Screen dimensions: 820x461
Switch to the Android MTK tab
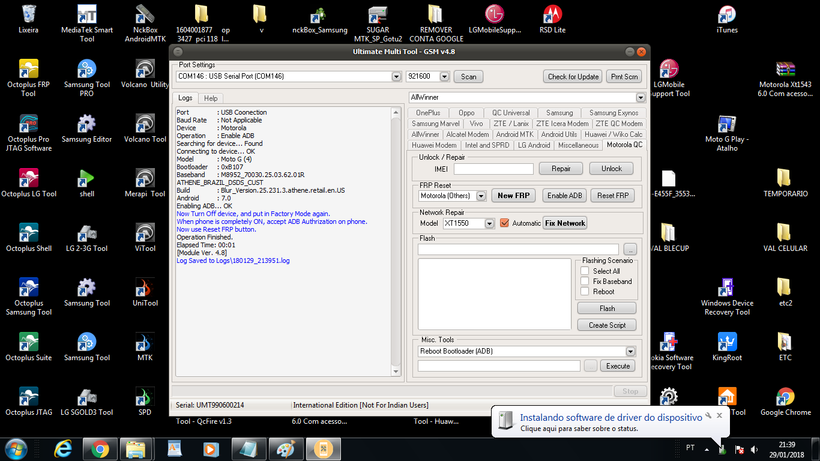(x=514, y=134)
